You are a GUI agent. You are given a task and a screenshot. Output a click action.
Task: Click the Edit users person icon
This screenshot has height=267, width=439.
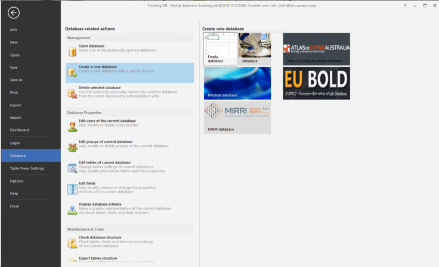tap(73, 127)
